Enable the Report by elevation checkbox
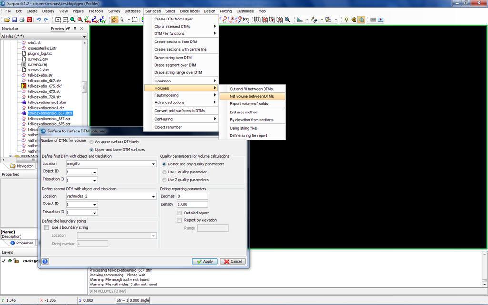488x305 pixels. (179, 220)
